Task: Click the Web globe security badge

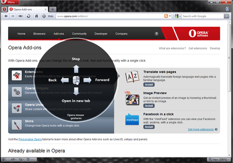Action: [x=48, y=16]
